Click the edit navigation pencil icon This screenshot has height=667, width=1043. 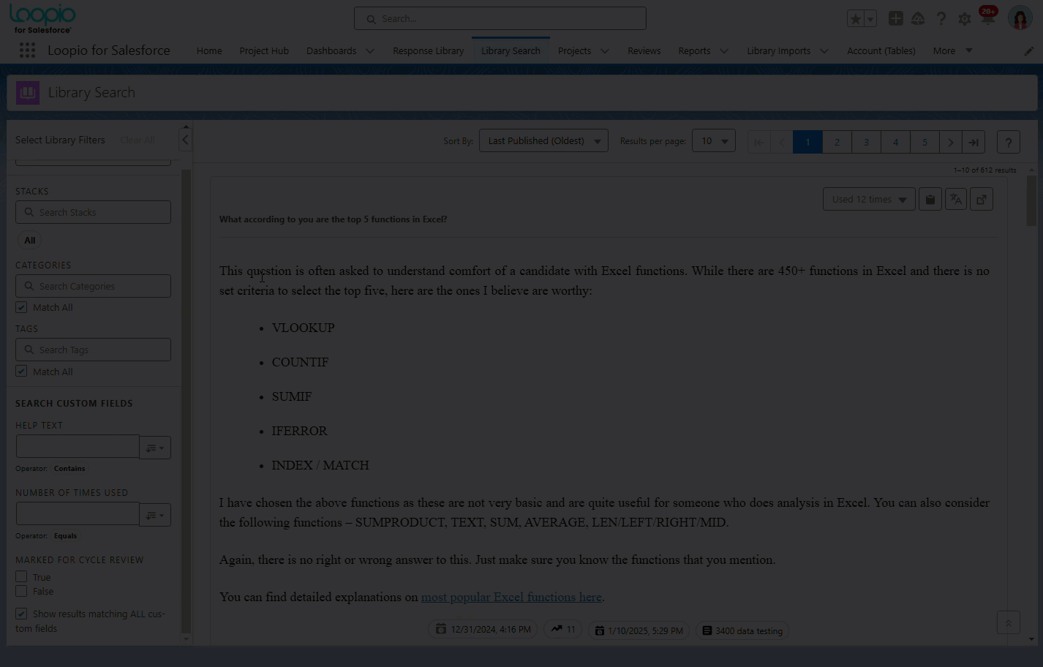[x=1028, y=51]
